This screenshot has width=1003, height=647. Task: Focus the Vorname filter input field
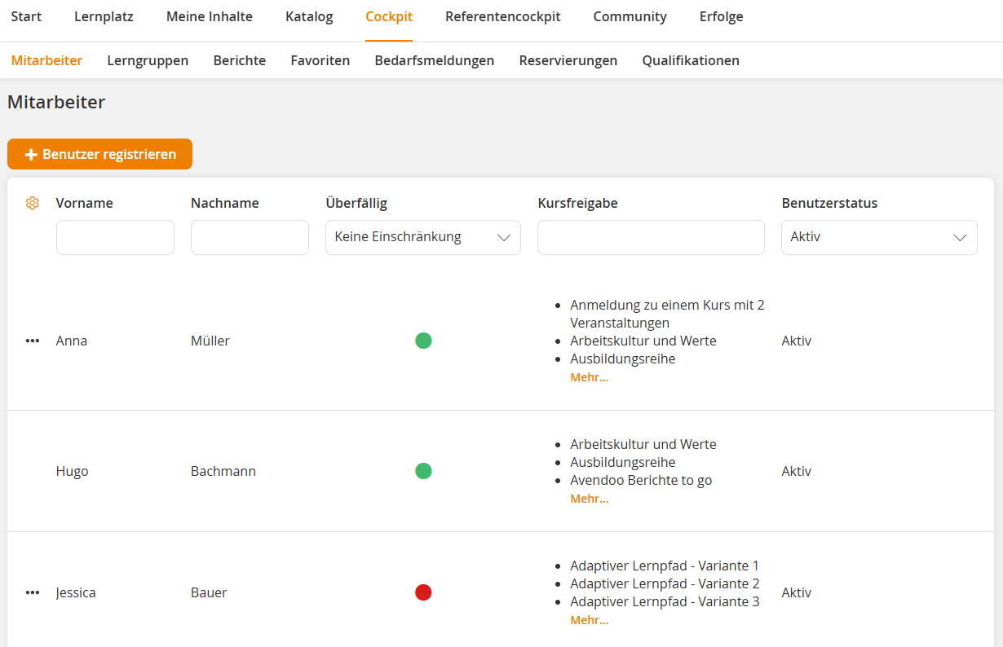tap(115, 237)
